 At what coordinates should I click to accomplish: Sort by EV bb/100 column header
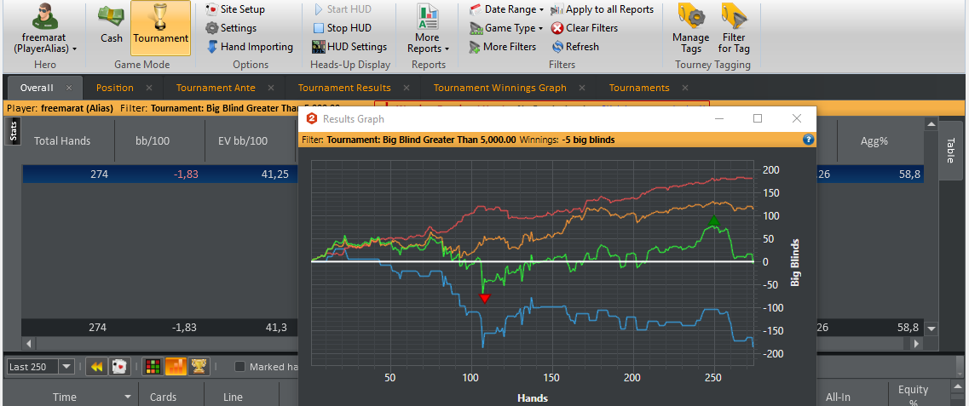(243, 140)
